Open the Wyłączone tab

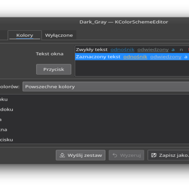59,35
